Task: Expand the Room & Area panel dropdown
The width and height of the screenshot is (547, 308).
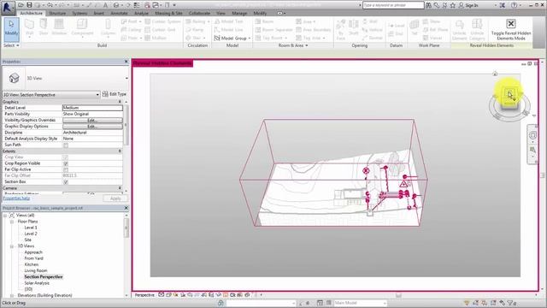Action: pos(293,45)
